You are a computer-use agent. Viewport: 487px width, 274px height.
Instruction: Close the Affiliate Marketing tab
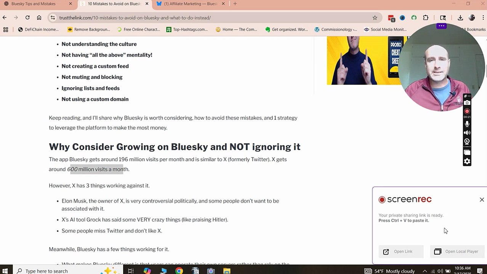[223, 4]
